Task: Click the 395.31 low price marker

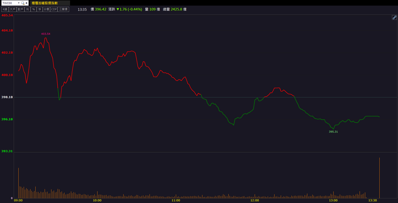Action: pos(333,132)
